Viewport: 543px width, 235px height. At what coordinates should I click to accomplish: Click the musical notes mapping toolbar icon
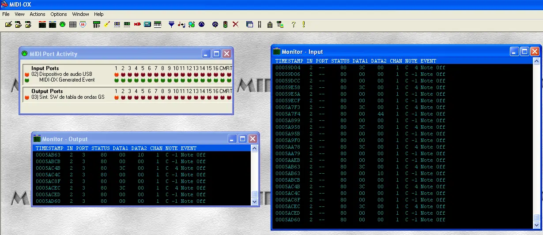181,25
